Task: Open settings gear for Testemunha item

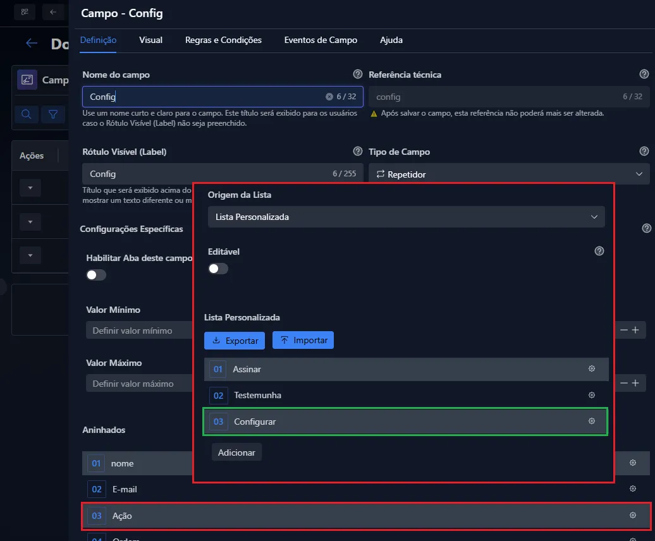Action: (592, 395)
